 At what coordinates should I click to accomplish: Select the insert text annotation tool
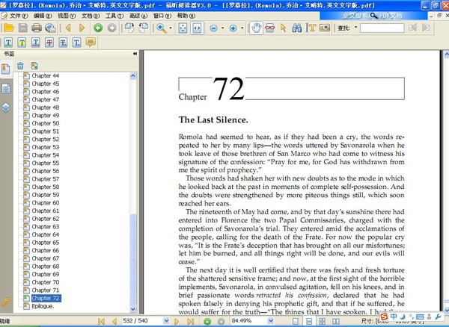tap(77, 43)
